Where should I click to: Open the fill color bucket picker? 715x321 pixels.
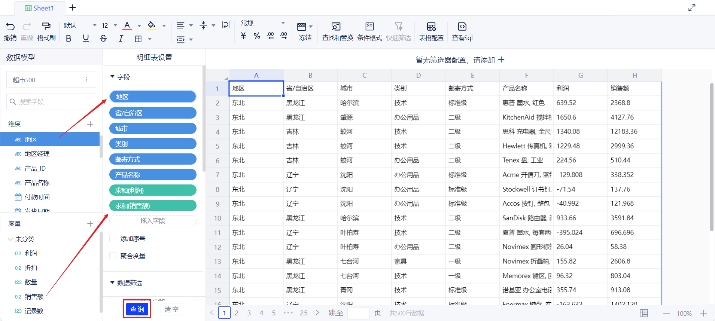pyautogui.click(x=152, y=25)
